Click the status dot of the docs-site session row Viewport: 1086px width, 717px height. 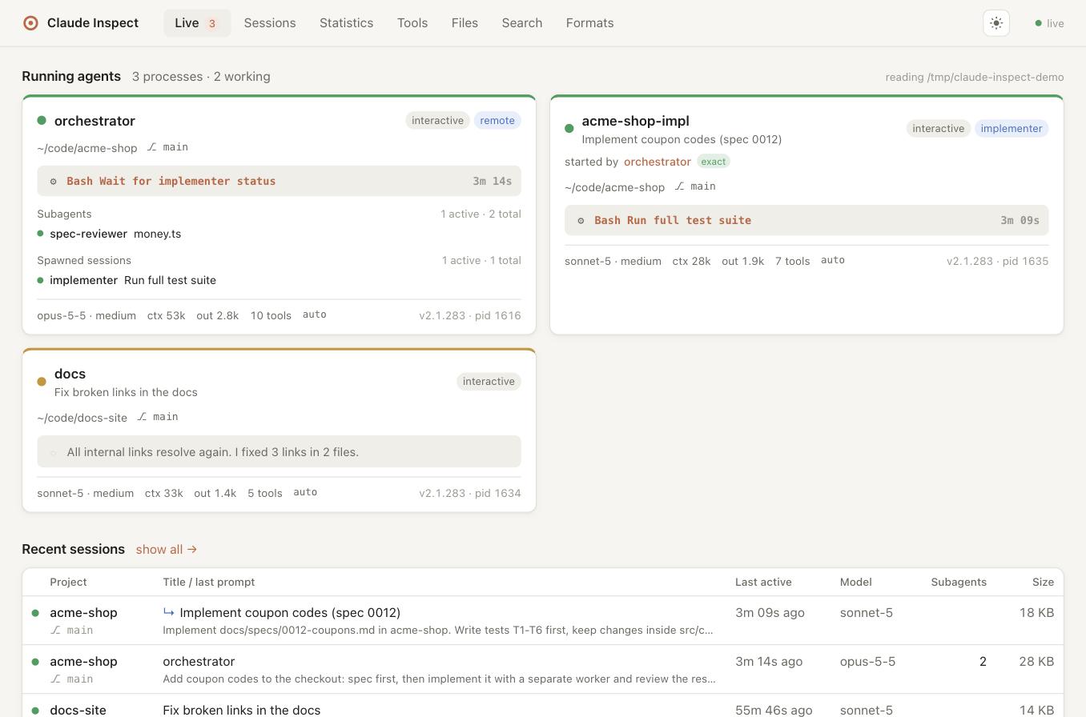click(35, 711)
